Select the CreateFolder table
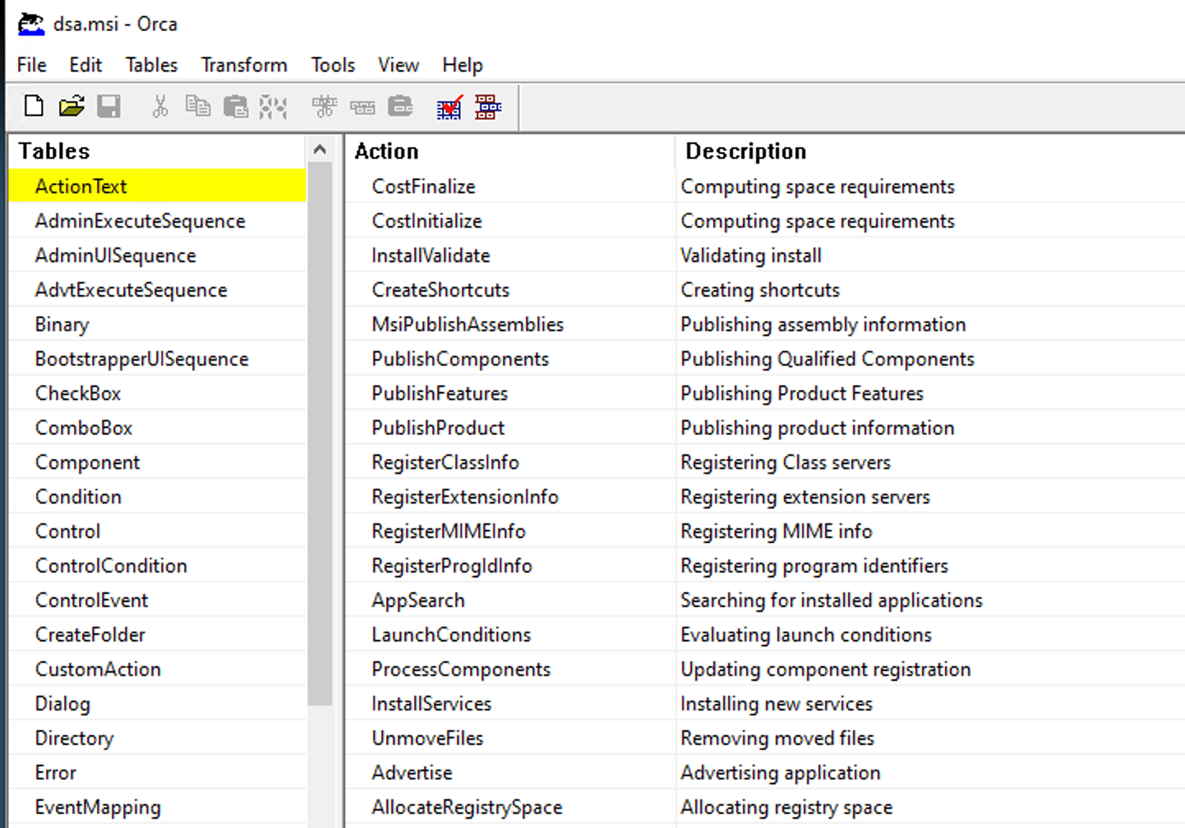Screen dimensions: 1185x828 click(x=158, y=635)
